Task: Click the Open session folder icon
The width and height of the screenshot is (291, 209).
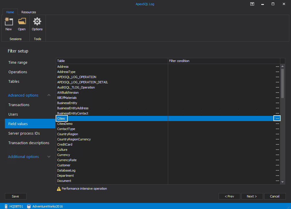Action: tap(22, 22)
